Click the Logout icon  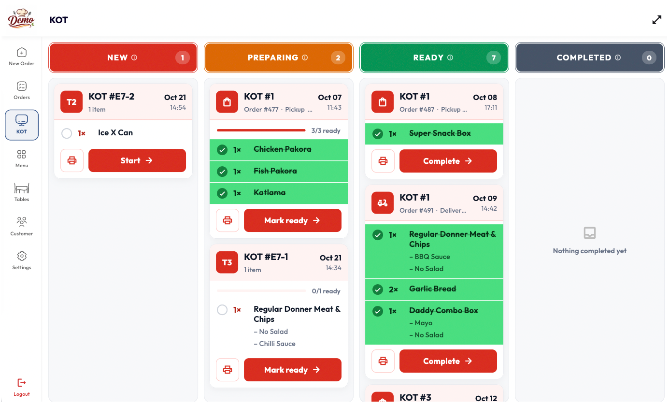click(22, 383)
